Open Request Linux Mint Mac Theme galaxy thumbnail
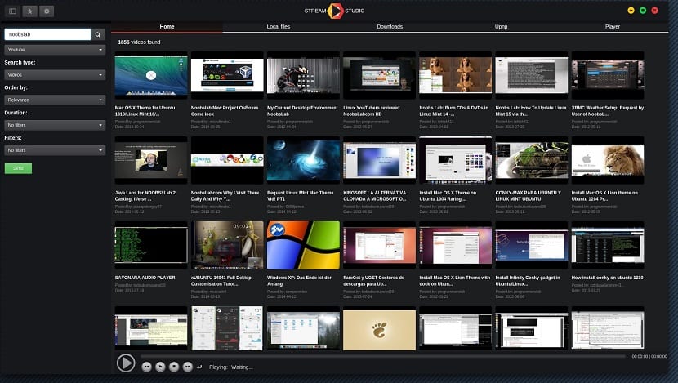The image size is (678, 383). pos(304,160)
